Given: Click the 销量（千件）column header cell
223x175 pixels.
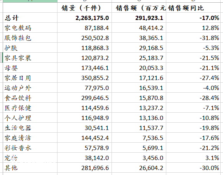Looking at the screenshot, I should click(x=84, y=8).
